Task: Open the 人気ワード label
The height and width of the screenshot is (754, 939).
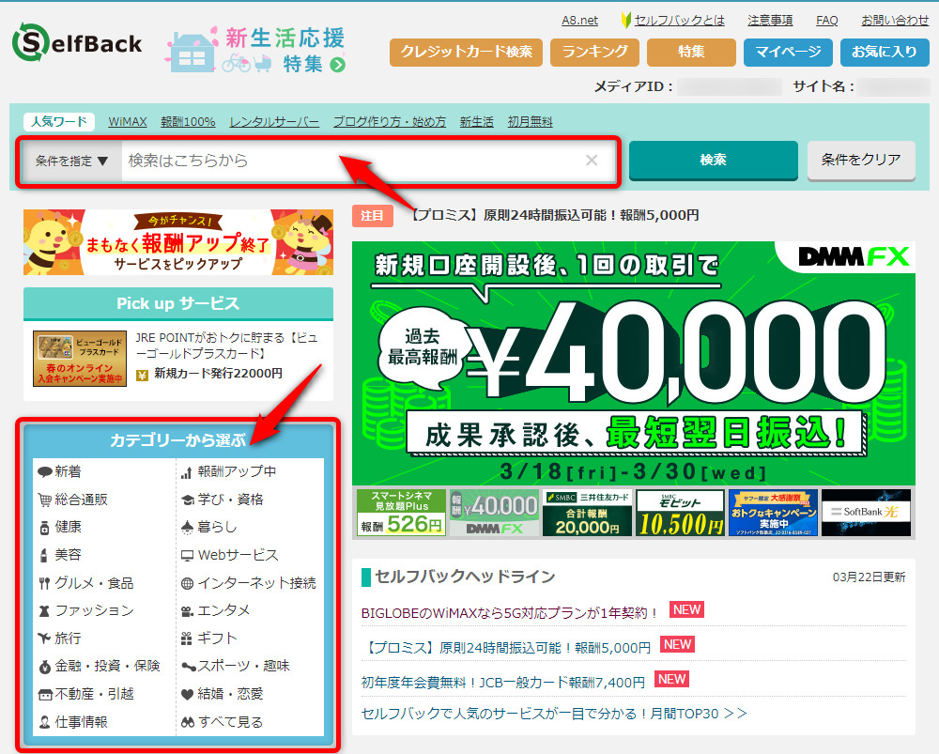Action: (x=59, y=121)
